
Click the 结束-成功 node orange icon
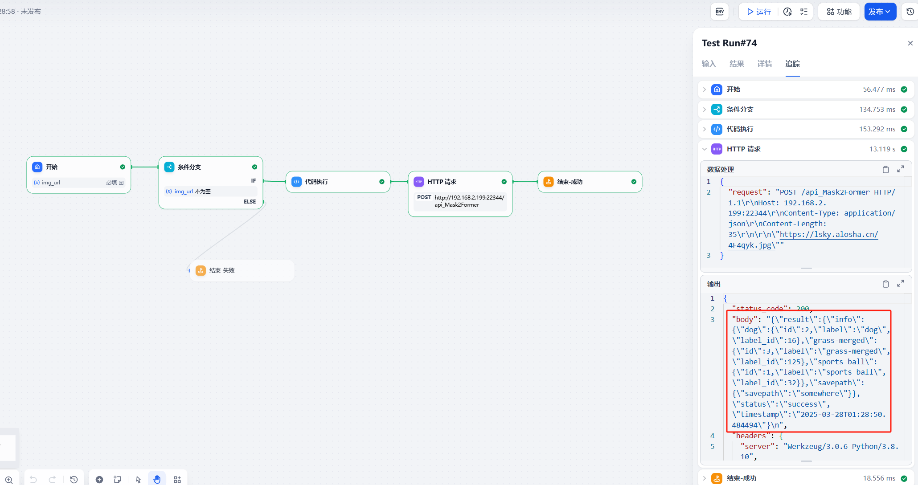[549, 182]
